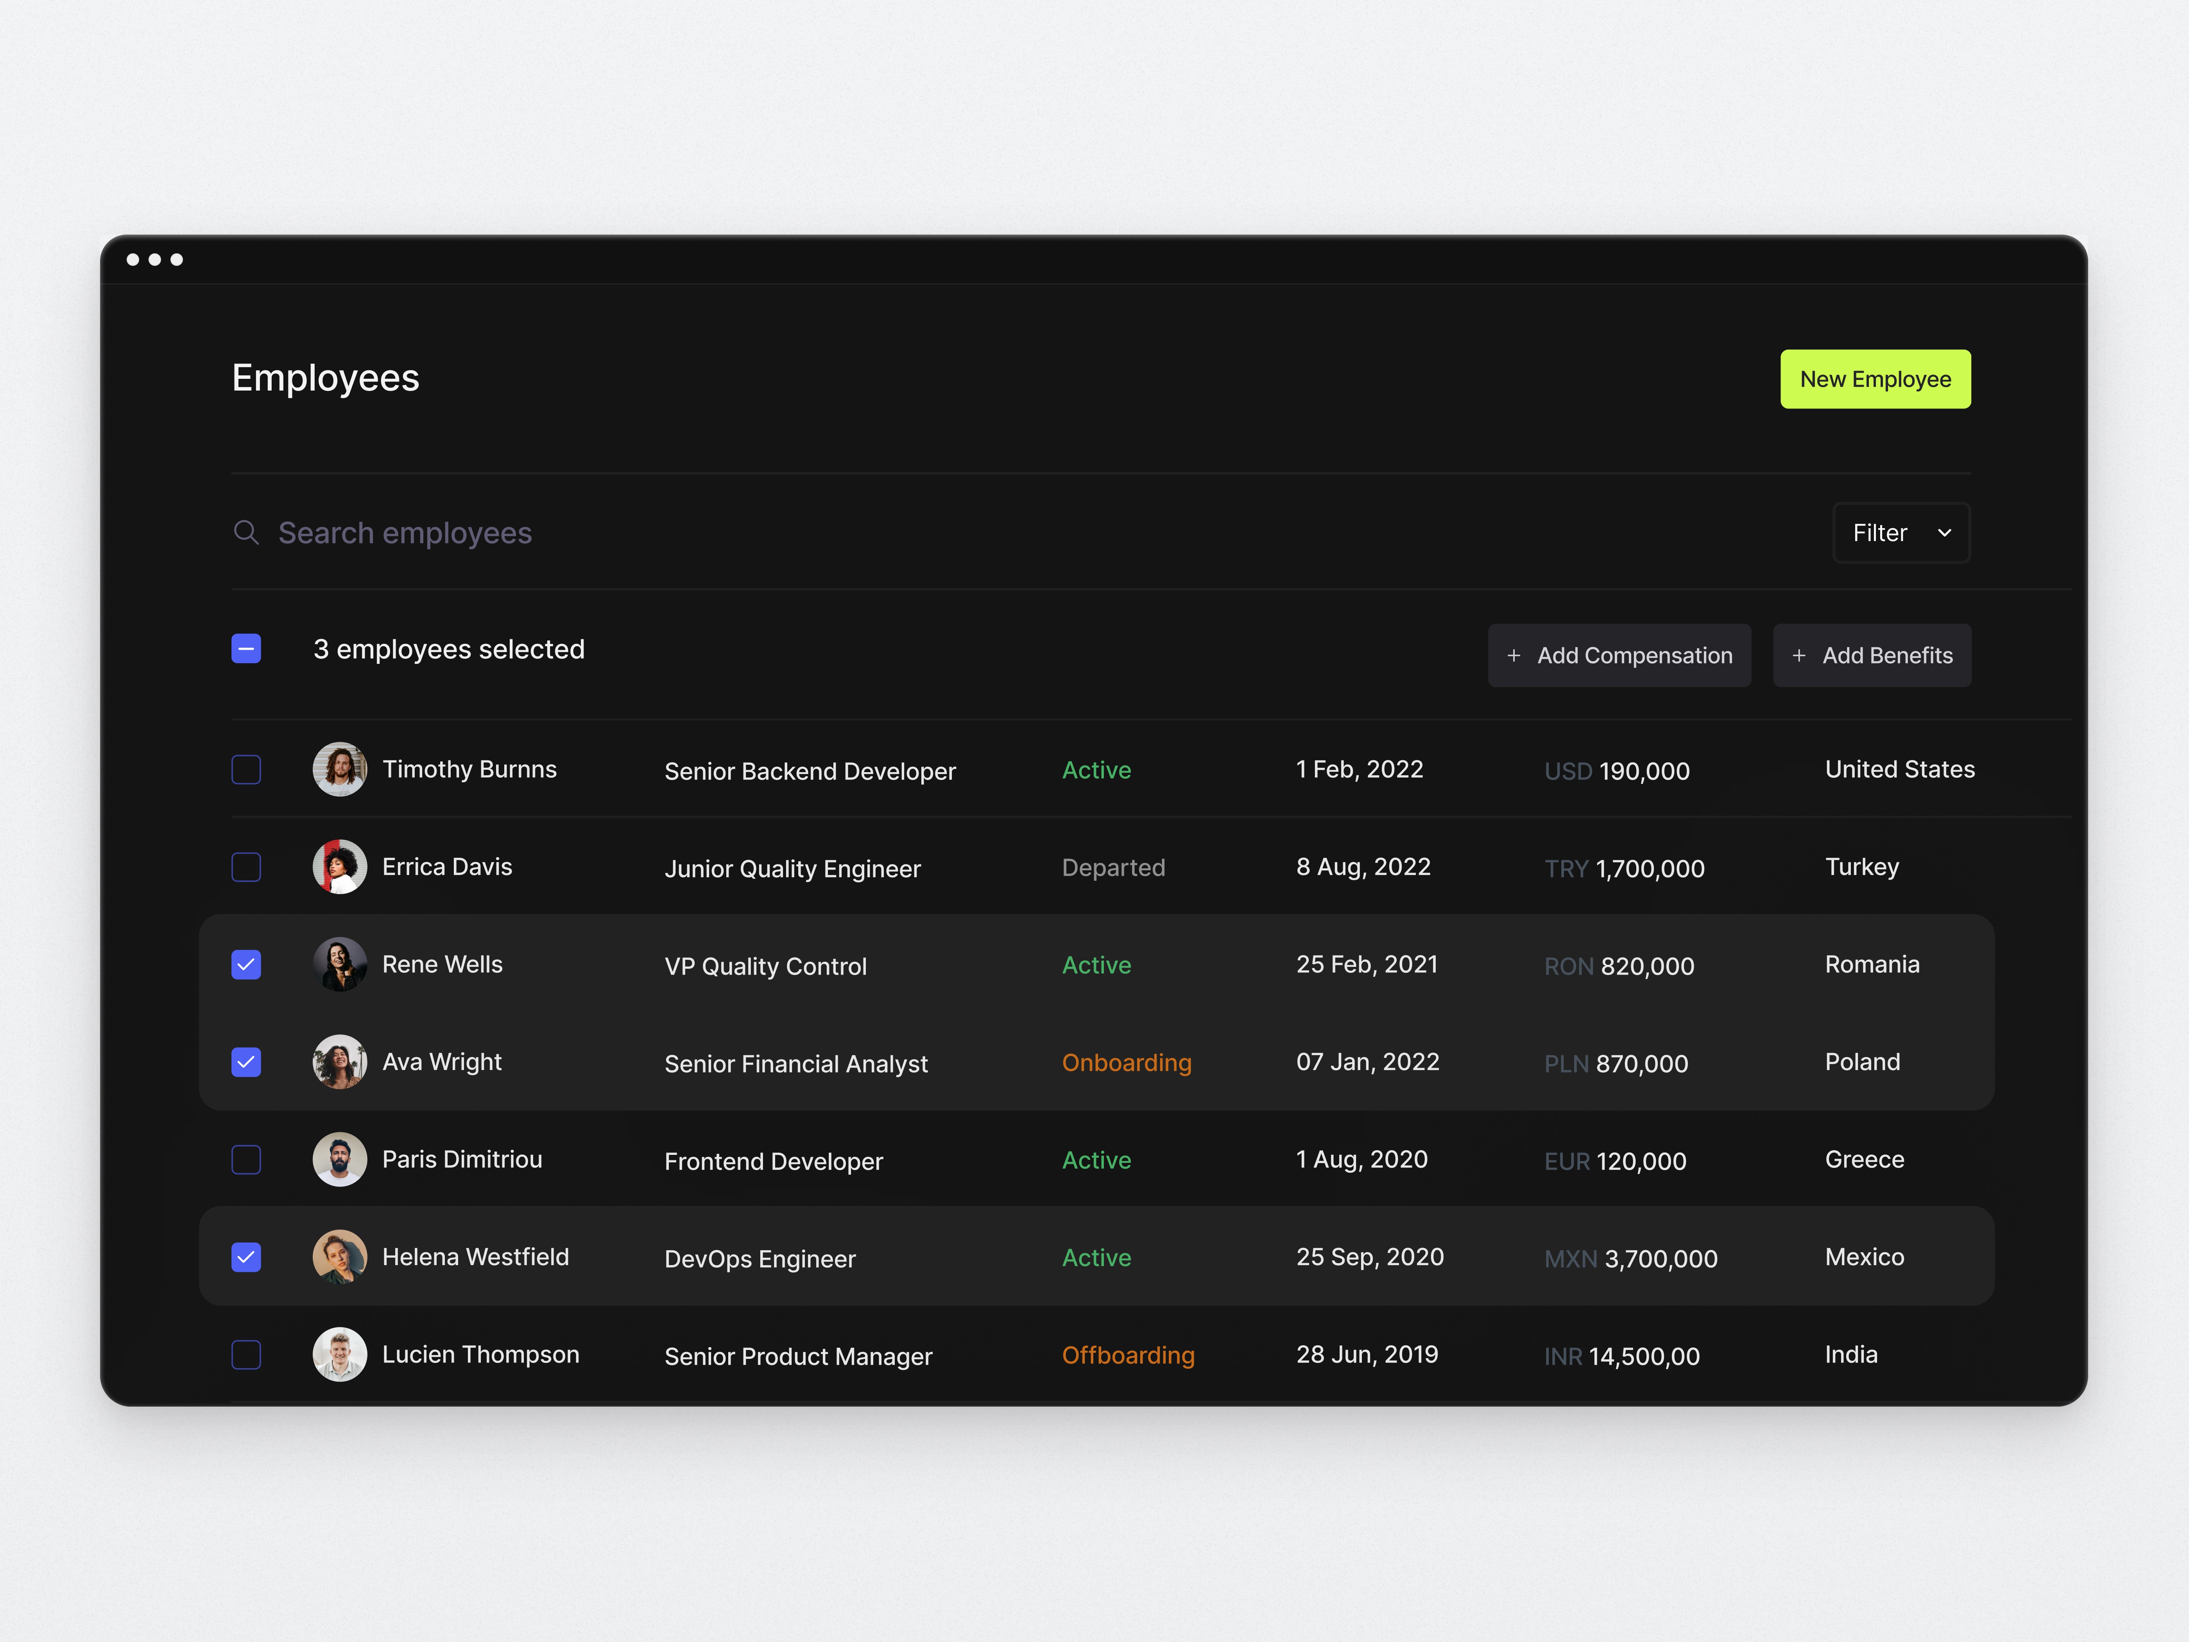Screen dimensions: 2189x1642
Task: Click the Departed status for Errica Davis
Action: (x=1113, y=868)
